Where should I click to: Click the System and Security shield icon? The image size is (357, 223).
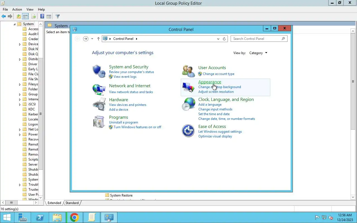coord(99,71)
